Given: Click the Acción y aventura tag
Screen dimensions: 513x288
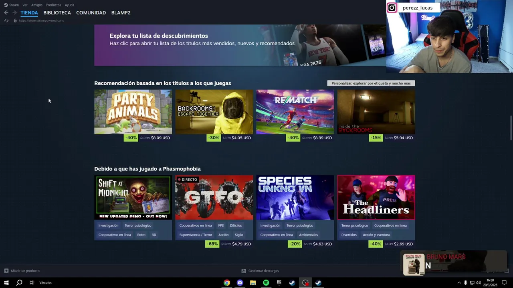Looking at the screenshot, I should [x=376, y=235].
